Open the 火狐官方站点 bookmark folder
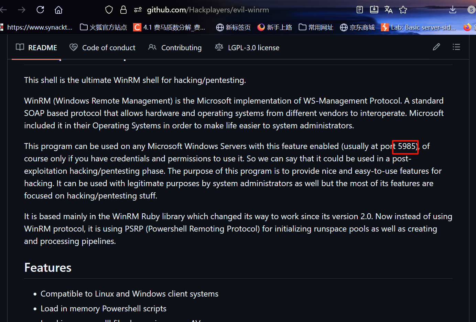 point(103,27)
